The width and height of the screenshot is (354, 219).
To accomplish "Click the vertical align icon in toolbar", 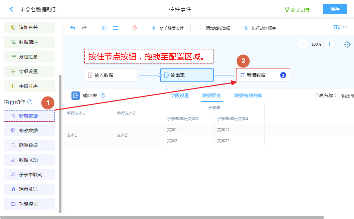I will (104, 28).
